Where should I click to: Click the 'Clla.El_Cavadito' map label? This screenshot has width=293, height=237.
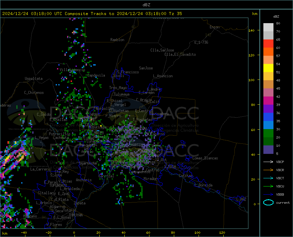click(x=180, y=54)
